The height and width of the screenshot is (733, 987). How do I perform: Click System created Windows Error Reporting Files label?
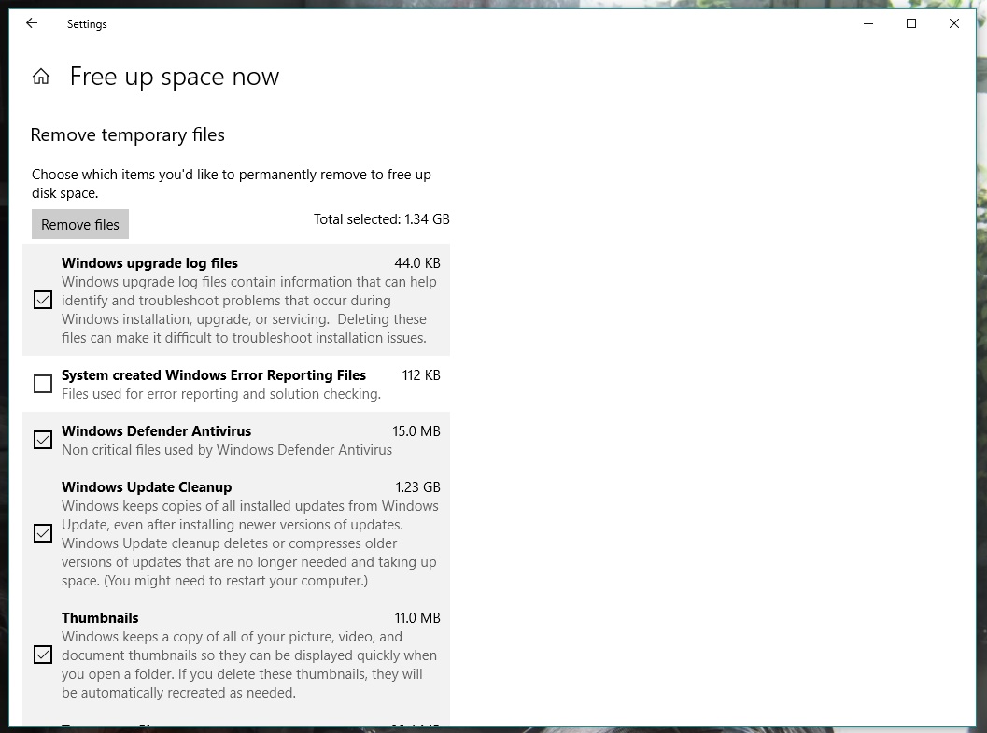214,375
